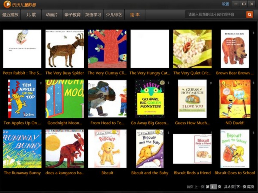Click the title text "The Very Clumsy Cli..."

[107, 73]
